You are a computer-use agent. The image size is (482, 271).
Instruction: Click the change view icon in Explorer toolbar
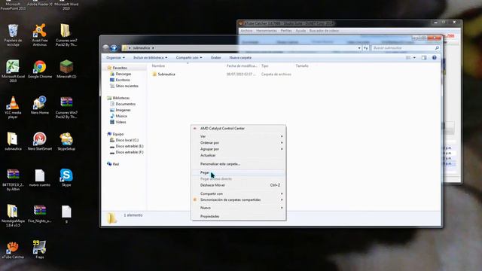[408, 57]
